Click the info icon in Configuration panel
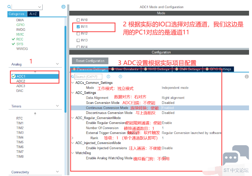Screen dimensions: 252x176 pyautogui.click(x=247, y=76)
